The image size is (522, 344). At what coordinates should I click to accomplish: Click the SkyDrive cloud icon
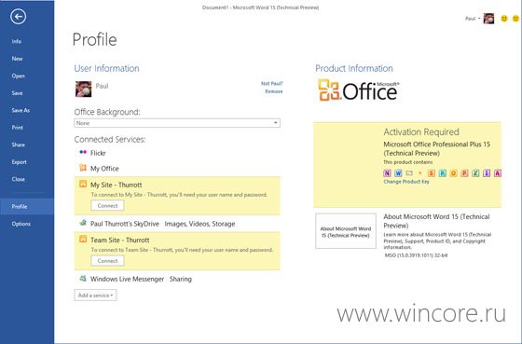[83, 223]
